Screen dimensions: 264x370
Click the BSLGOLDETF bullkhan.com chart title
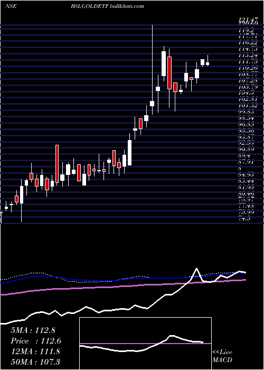tap(107, 6)
